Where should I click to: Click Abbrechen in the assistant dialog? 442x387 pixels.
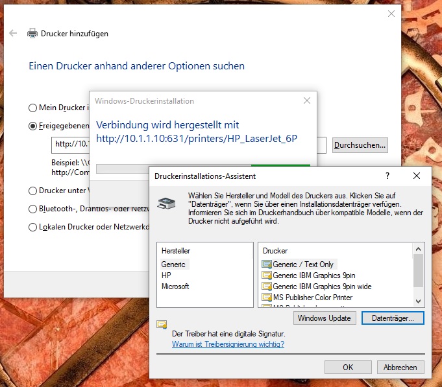click(x=400, y=368)
